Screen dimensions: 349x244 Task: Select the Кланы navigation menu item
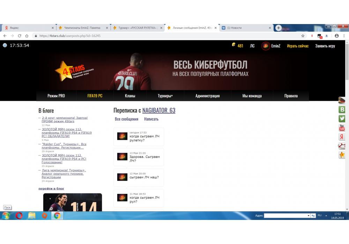130,96
